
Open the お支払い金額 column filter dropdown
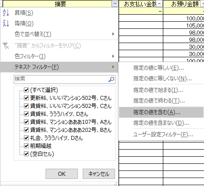(159, 4)
